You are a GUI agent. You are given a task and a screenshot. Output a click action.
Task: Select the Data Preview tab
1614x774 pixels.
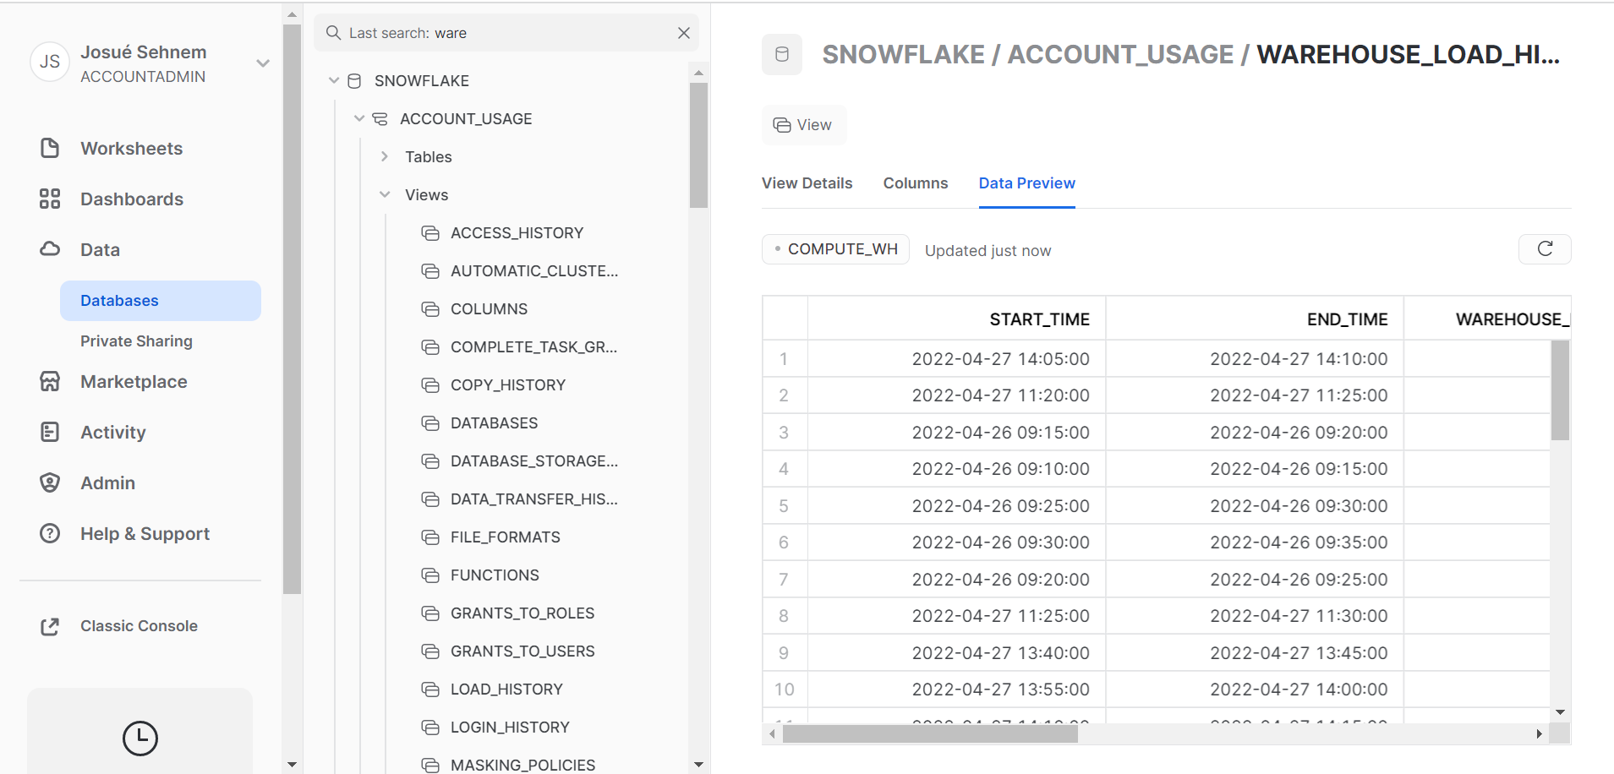pos(1027,183)
